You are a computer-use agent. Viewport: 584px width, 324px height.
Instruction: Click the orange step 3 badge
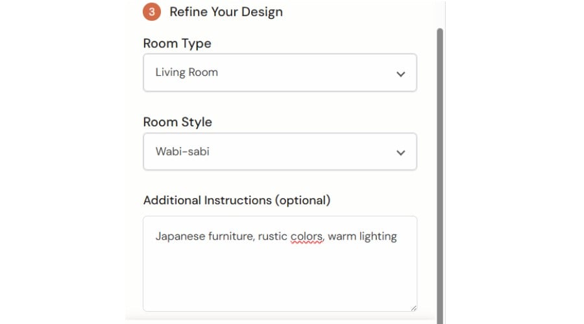[152, 12]
